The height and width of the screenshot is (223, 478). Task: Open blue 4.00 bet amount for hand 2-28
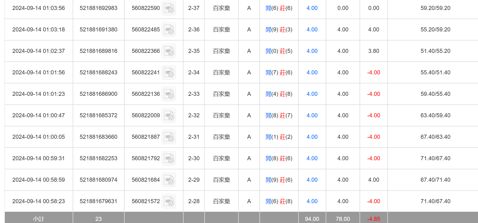pyautogui.click(x=312, y=201)
